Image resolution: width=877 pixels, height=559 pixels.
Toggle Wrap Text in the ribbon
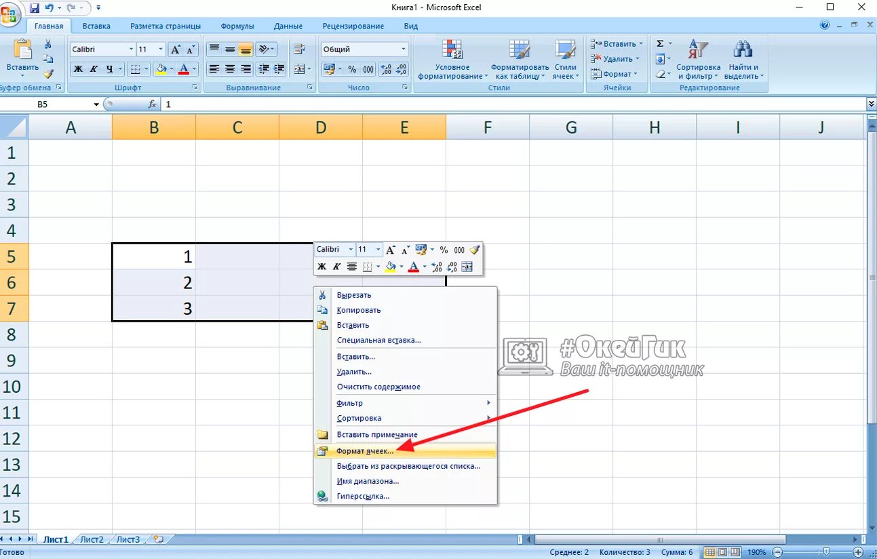point(299,49)
